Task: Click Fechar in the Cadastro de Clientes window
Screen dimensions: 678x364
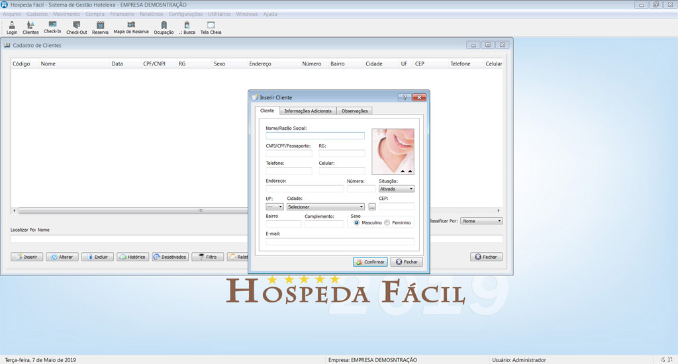Action: point(486,257)
